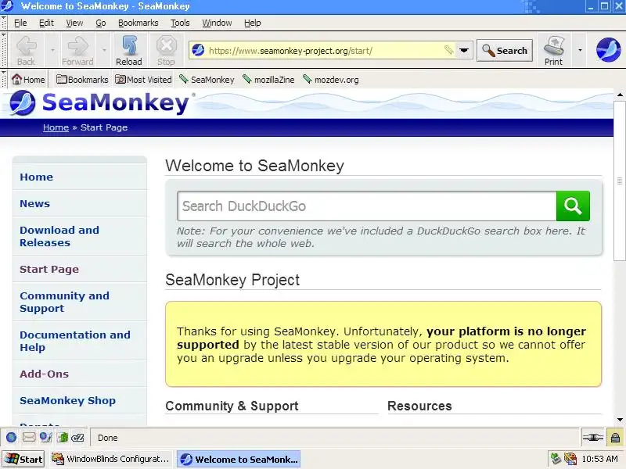This screenshot has height=469, width=626.
Task: Open Composer from the status bar icon
Action: tap(46, 438)
